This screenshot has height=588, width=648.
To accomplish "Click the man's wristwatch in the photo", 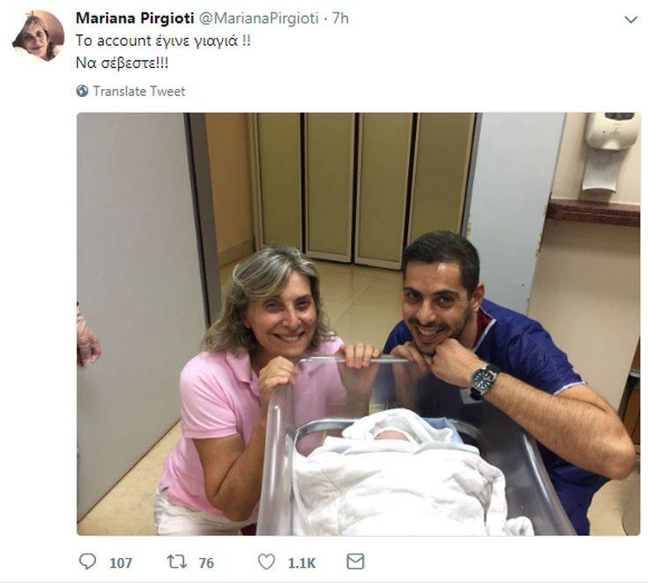I will (x=483, y=381).
